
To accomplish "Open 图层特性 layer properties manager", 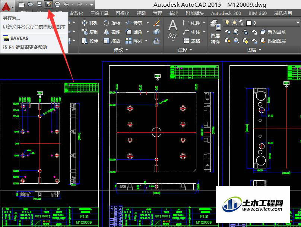I will pos(215,32).
